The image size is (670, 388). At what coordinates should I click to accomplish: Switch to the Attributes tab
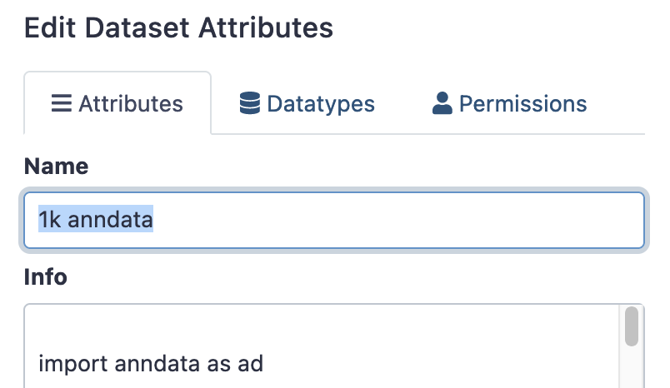click(117, 104)
